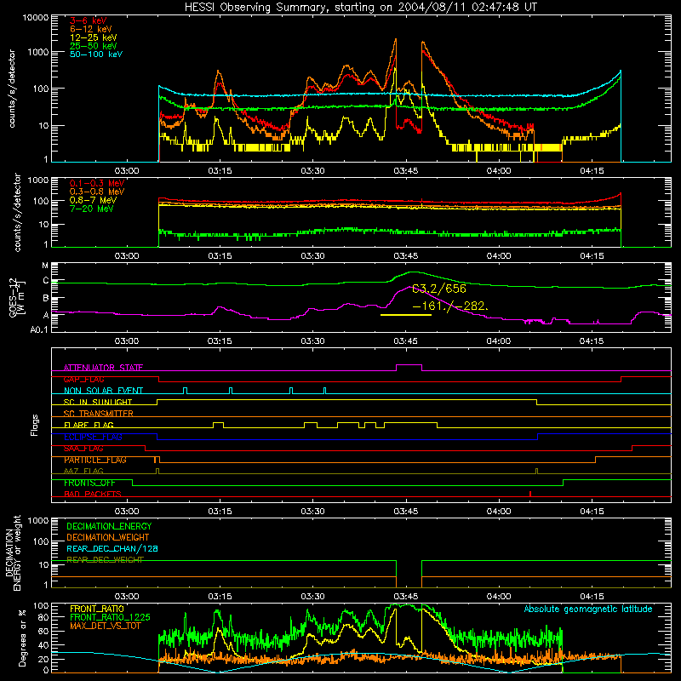Click the 04:00 time label under the MeV panel
This screenshot has height=681, width=681.
pyautogui.click(x=499, y=256)
